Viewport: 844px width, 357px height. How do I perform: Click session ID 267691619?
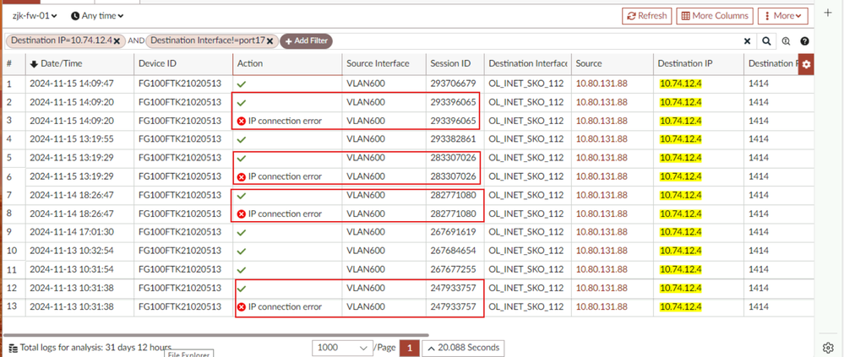tap(453, 232)
